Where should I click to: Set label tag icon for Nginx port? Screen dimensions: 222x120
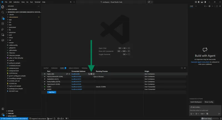click(x=67, y=74)
